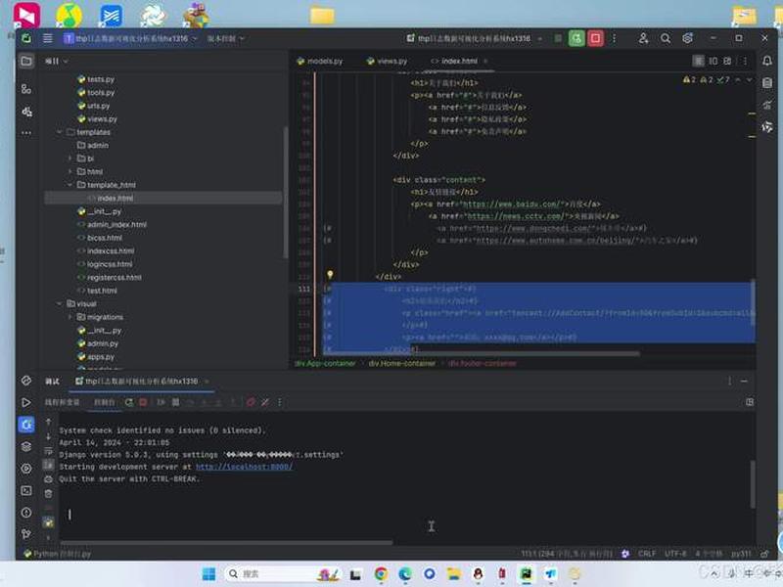Open Search Everywhere magnifier icon
This screenshot has height=587, width=783.
point(666,38)
